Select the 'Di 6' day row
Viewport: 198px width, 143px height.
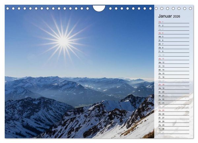[x=174, y=40]
